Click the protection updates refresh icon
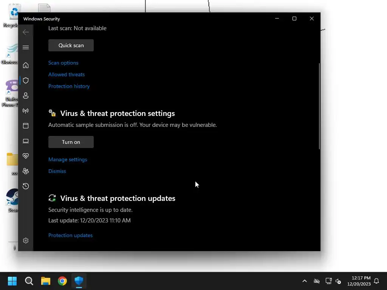 52,198
